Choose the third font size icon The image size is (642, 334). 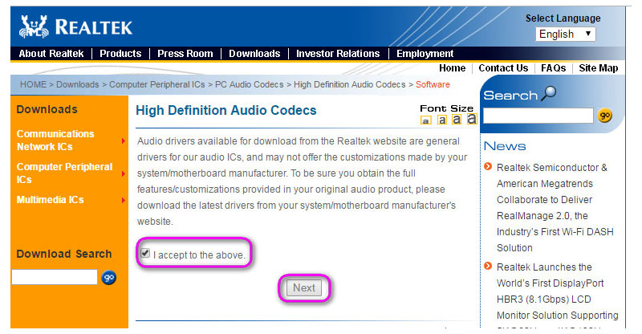tap(456, 119)
